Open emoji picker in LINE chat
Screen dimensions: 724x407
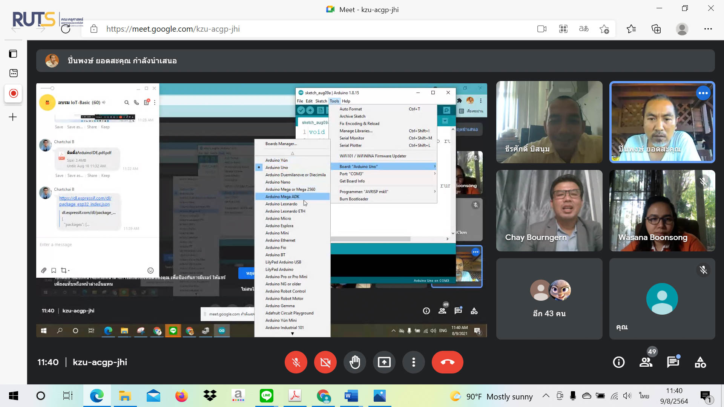[150, 270]
